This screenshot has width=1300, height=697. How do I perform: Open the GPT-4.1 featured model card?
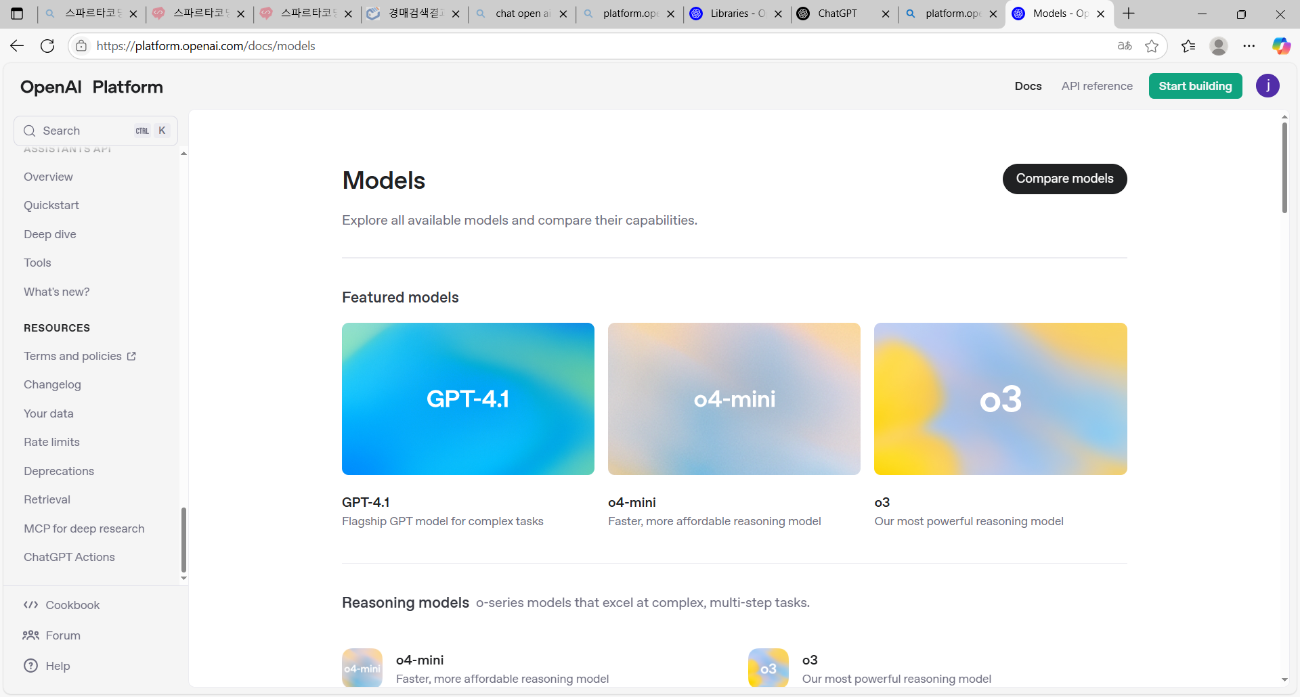468,399
